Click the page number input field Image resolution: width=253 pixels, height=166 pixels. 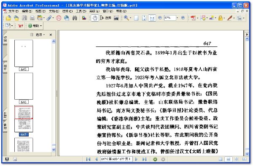[x=116, y=159]
